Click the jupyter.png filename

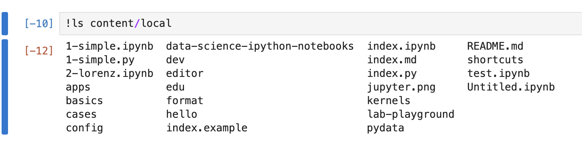(x=401, y=87)
